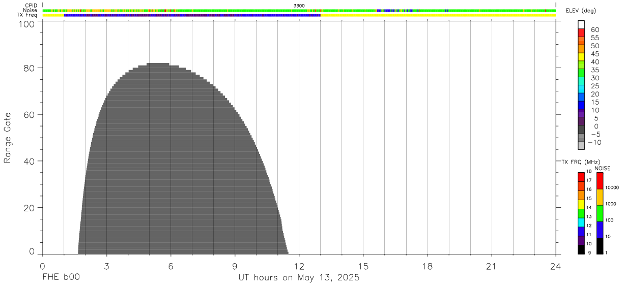Click the CPID value '3300'

point(299,6)
